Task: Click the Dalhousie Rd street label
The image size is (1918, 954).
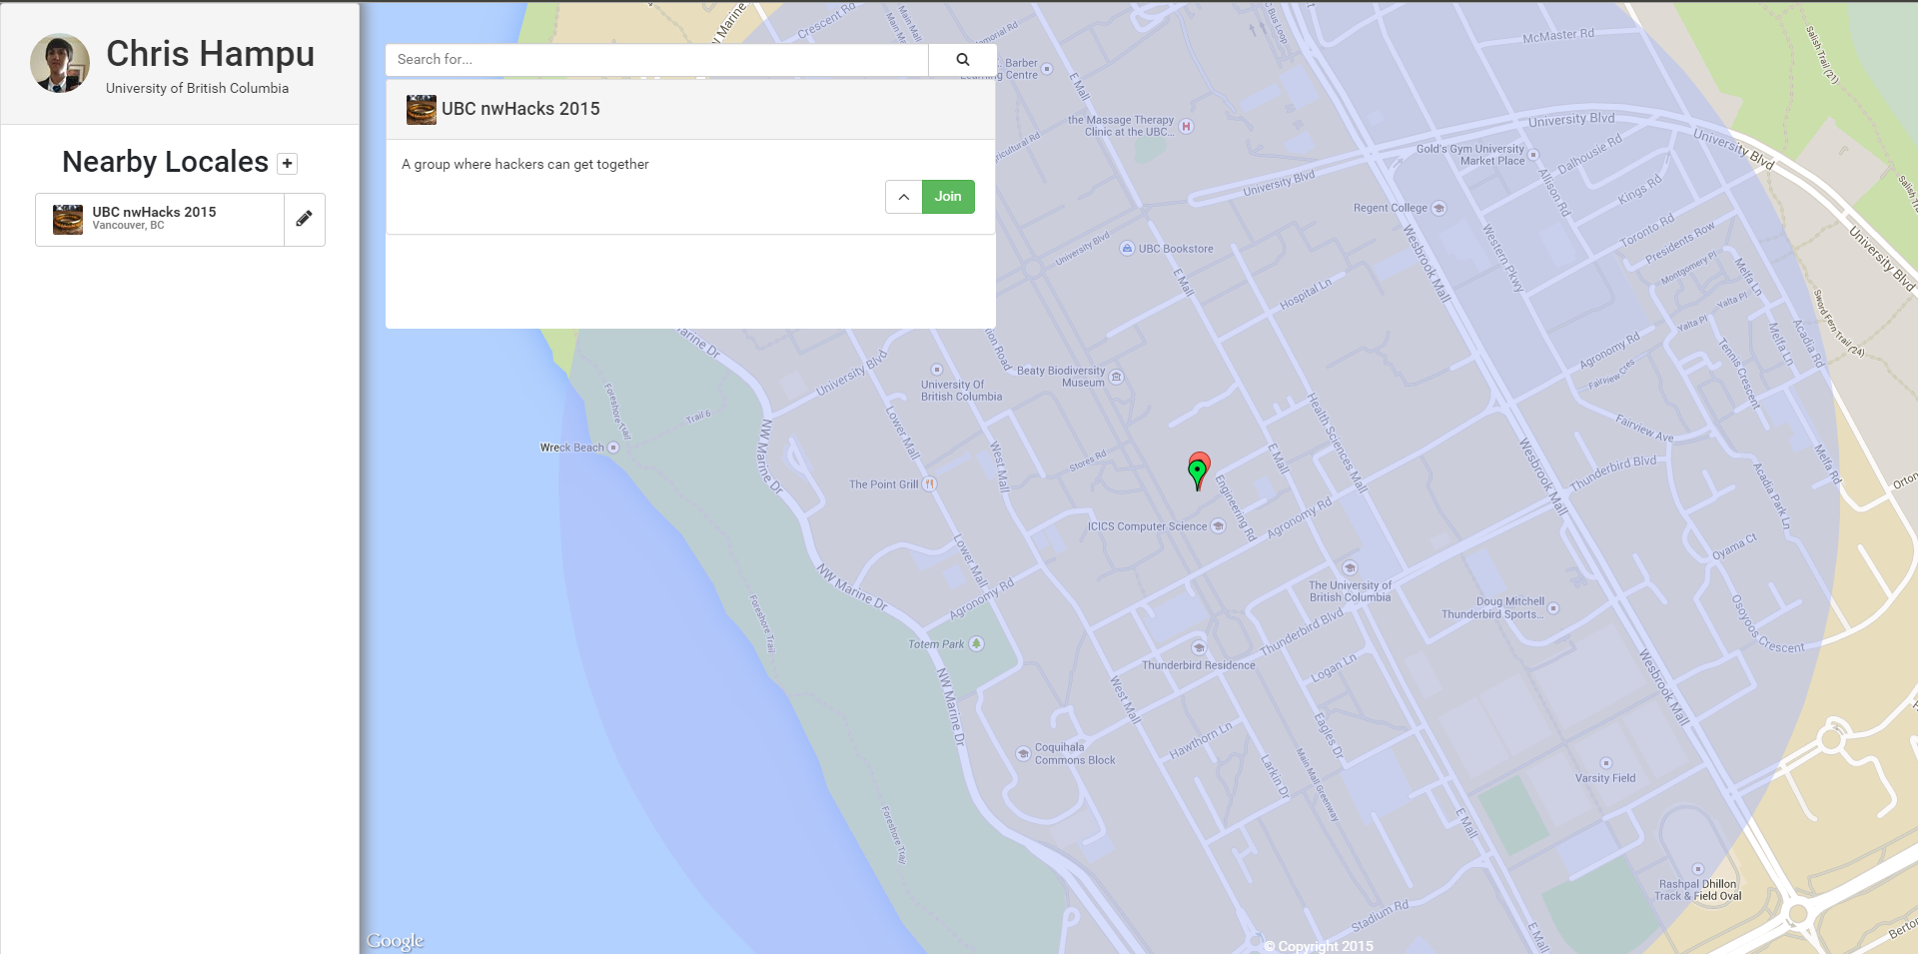Action: coord(1589,154)
